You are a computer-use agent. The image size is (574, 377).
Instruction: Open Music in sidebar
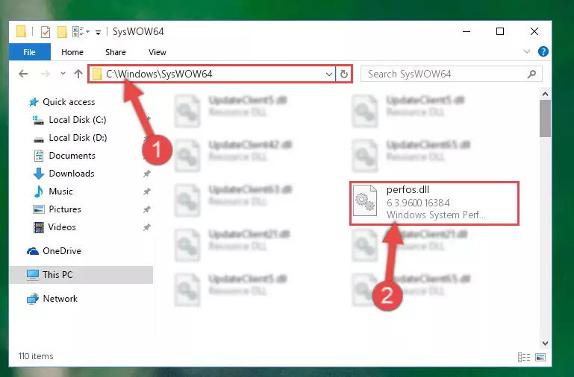pos(60,191)
